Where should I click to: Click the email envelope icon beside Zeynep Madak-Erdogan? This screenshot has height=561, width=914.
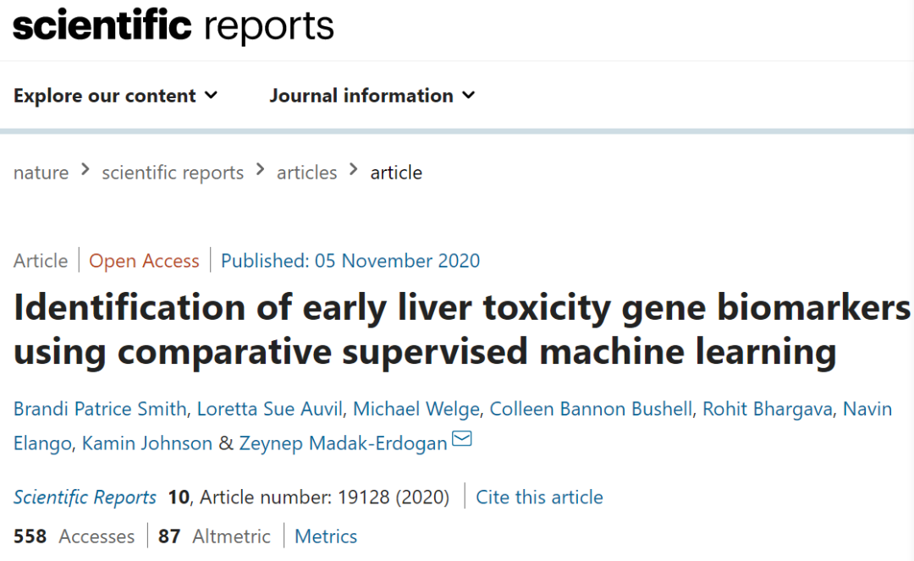pos(462,439)
